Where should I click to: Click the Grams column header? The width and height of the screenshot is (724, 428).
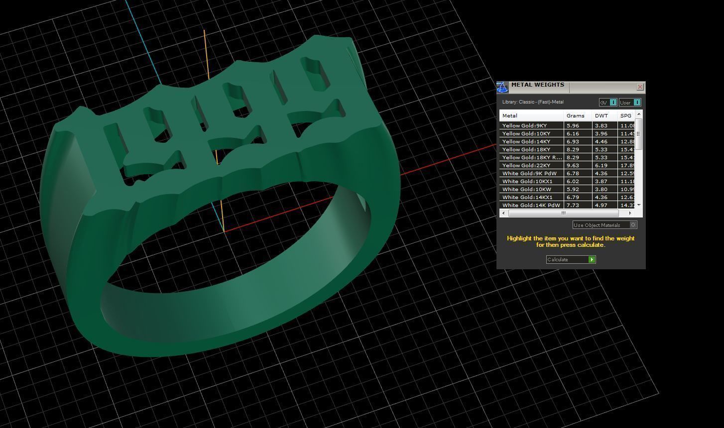tap(578, 115)
